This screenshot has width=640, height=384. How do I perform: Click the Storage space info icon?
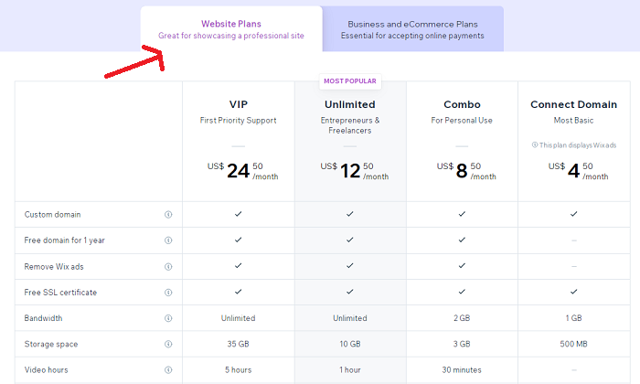coord(168,344)
